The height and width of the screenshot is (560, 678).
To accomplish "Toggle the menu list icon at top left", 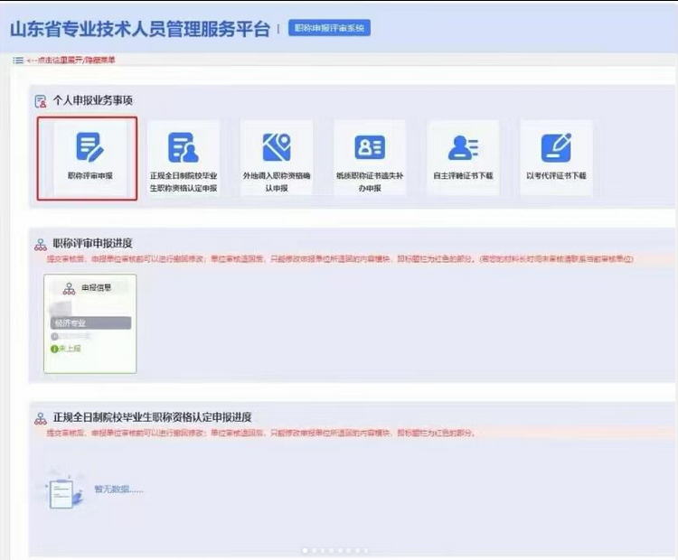I will coord(18,60).
